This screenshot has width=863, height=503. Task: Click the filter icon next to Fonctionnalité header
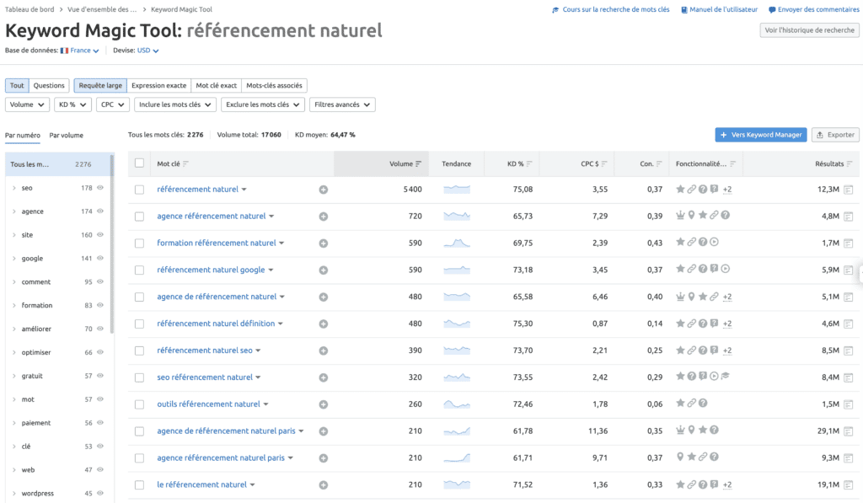click(x=732, y=164)
